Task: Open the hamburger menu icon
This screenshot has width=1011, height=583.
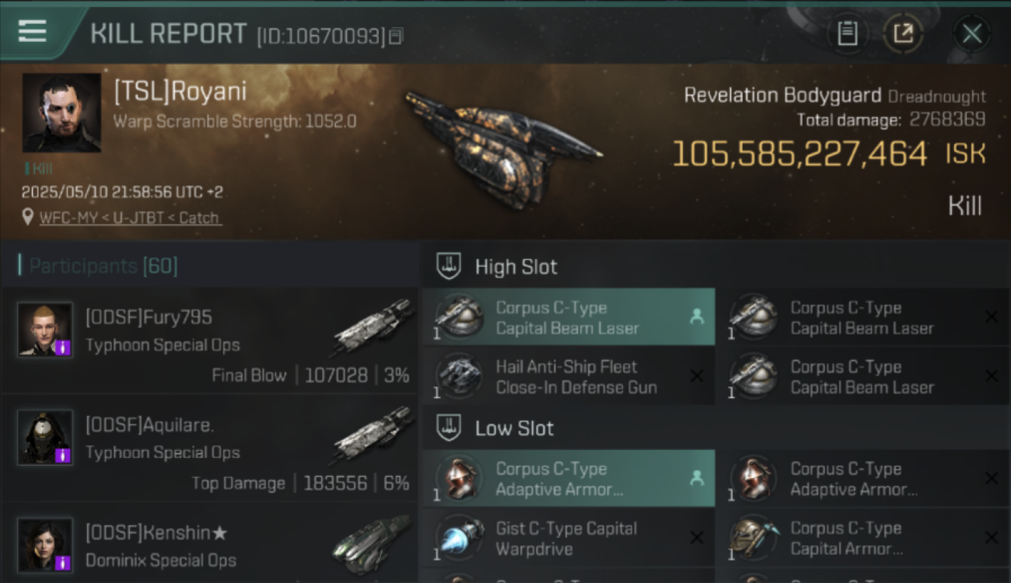Action: 32,31
